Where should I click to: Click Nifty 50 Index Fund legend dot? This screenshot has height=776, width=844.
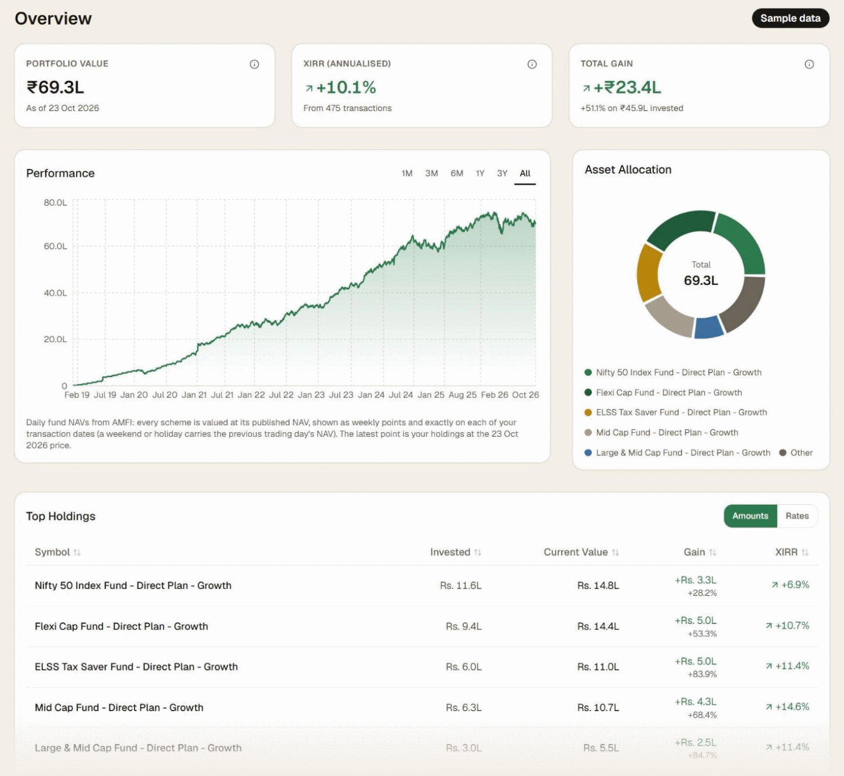click(588, 373)
